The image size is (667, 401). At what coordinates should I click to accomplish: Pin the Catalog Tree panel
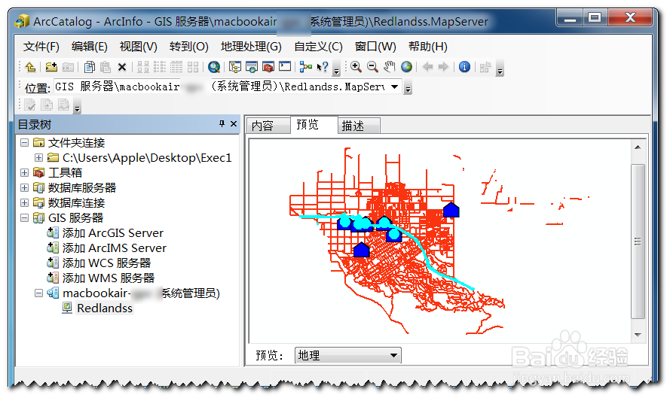coord(222,123)
